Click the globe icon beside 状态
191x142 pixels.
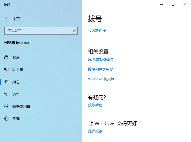point(7,58)
